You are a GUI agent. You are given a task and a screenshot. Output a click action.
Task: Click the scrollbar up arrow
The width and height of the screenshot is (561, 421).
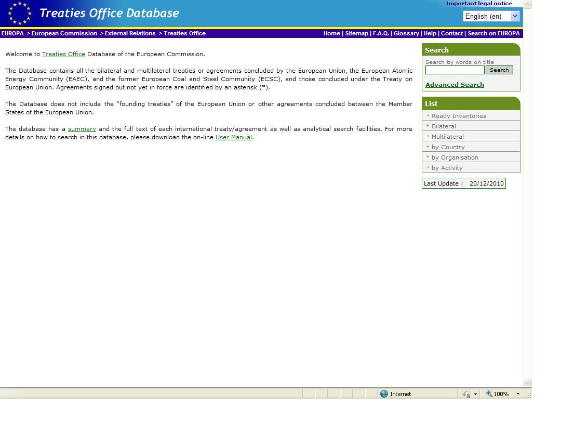point(527,5)
